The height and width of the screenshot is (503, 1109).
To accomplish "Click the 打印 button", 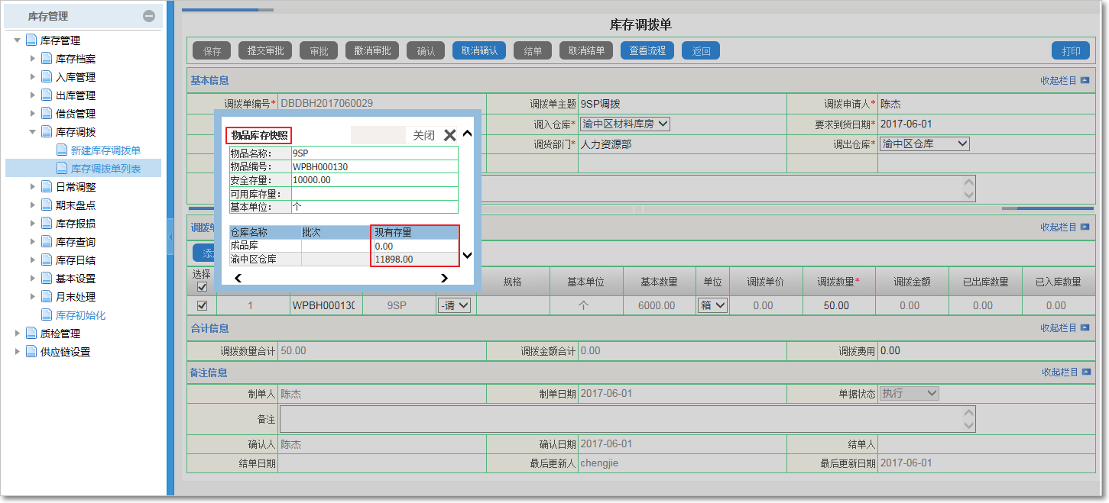I will pos(1071,51).
